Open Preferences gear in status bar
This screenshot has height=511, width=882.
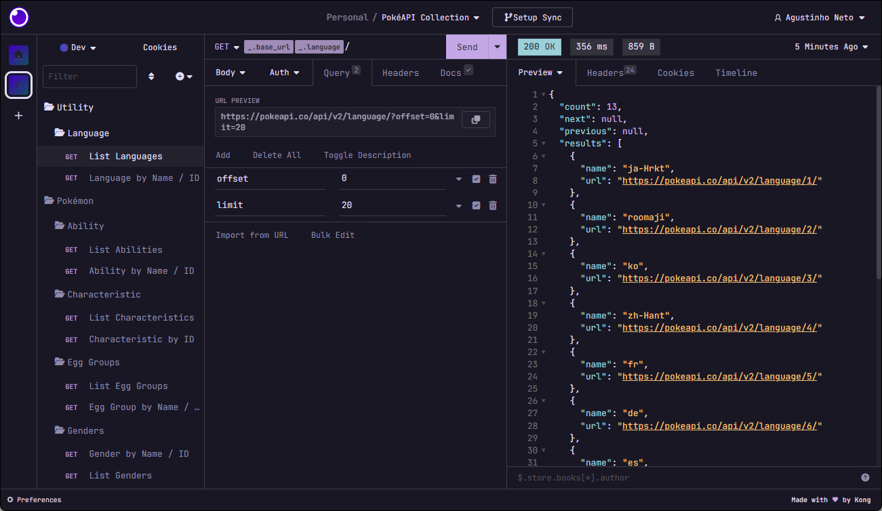click(10, 500)
